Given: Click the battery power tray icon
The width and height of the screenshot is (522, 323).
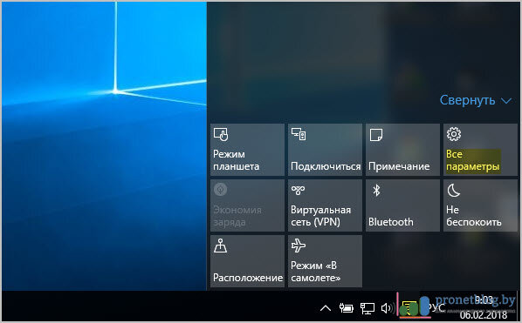Looking at the screenshot, I should [x=347, y=308].
